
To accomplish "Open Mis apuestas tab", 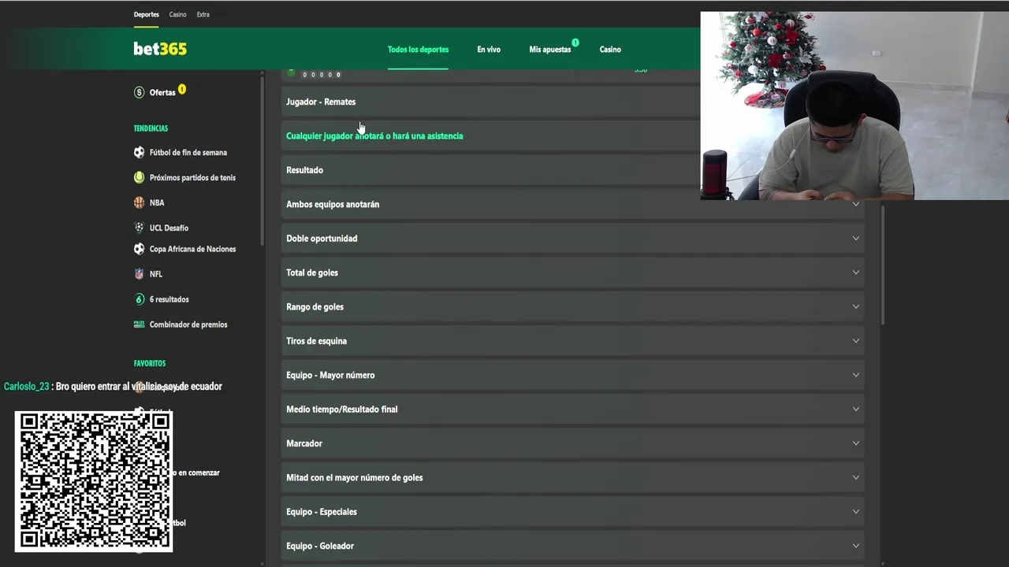I will point(550,50).
